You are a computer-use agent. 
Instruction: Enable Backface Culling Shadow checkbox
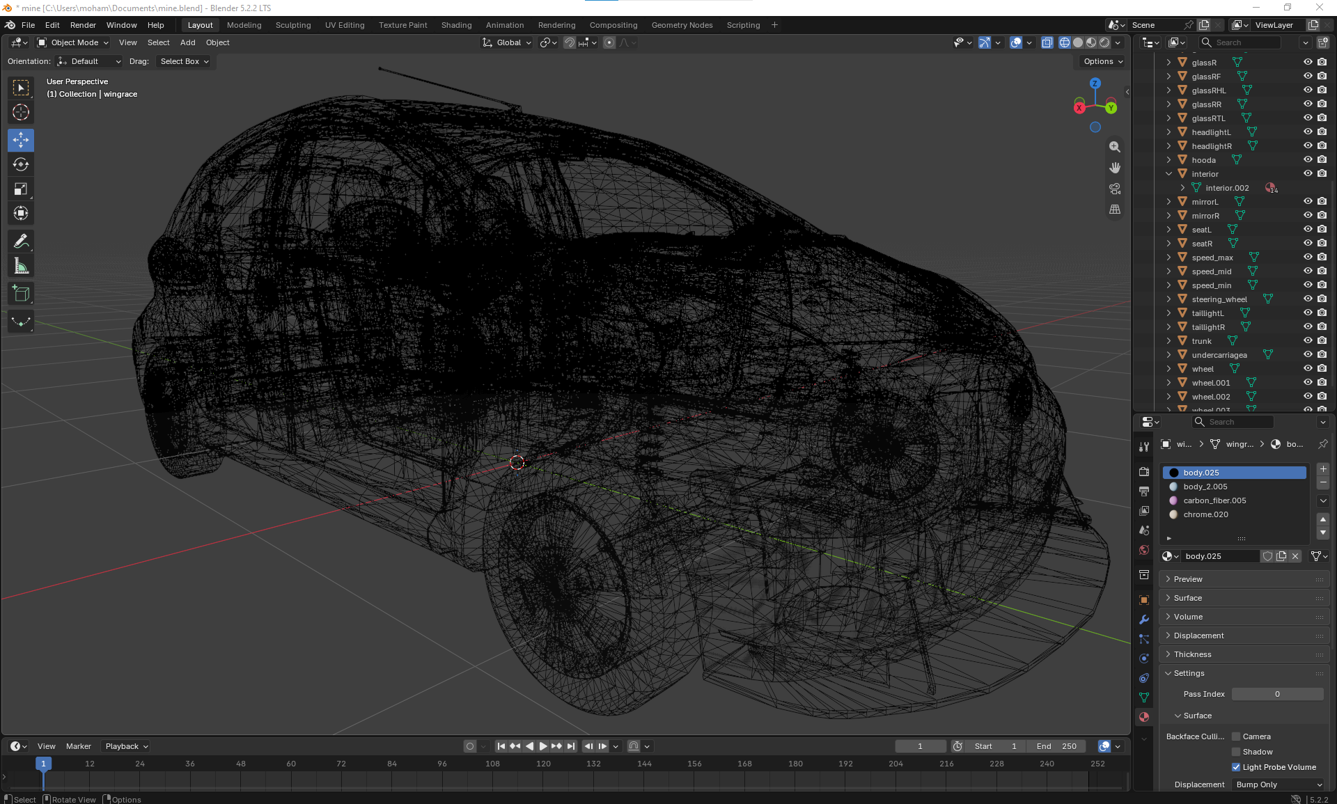(x=1236, y=752)
